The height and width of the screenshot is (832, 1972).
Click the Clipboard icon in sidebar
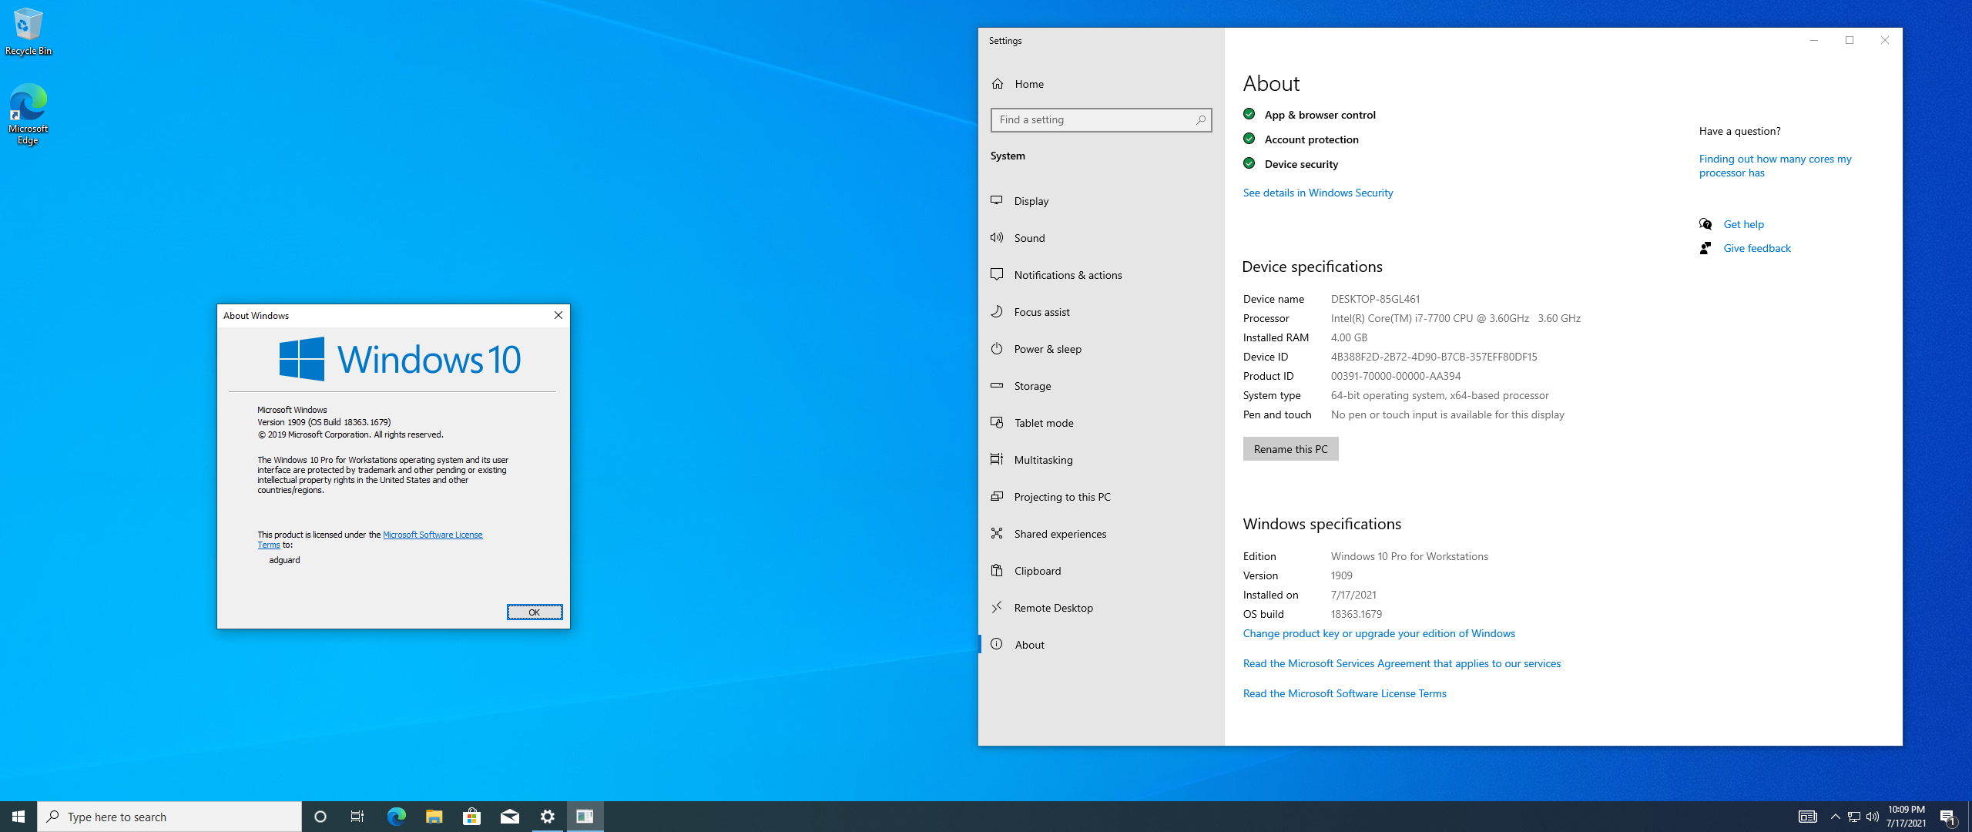pos(997,570)
